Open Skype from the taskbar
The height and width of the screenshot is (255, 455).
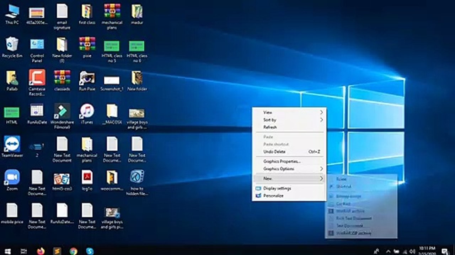click(x=90, y=251)
